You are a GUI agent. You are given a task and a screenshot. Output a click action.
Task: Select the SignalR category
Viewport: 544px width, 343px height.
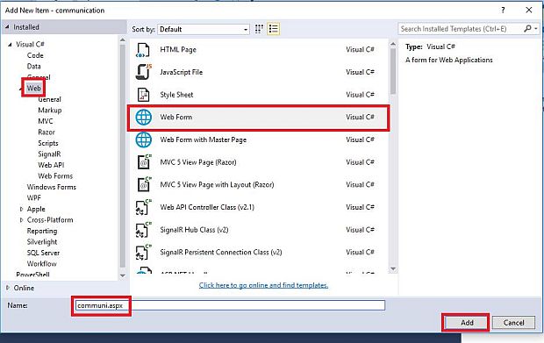(49, 154)
